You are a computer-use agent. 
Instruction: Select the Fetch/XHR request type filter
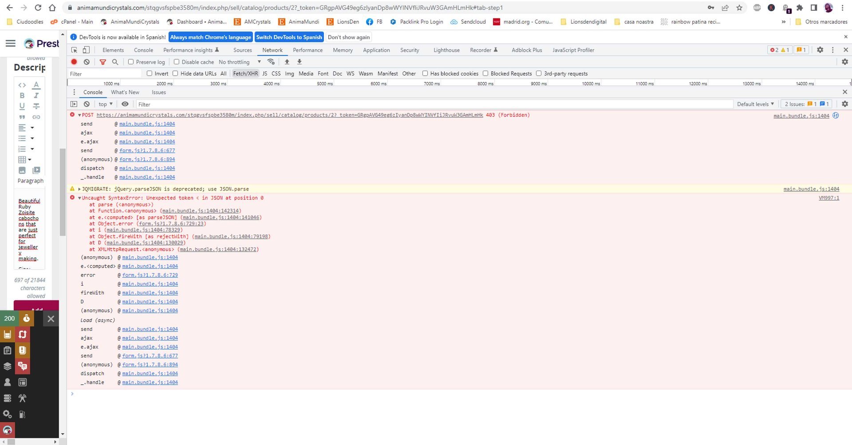coord(245,74)
